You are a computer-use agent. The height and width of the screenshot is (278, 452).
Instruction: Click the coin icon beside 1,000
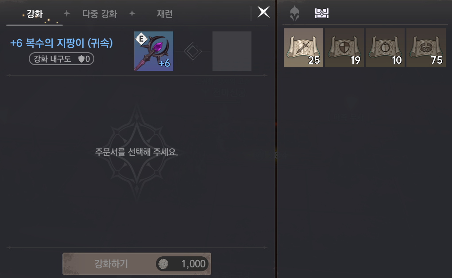163,264
